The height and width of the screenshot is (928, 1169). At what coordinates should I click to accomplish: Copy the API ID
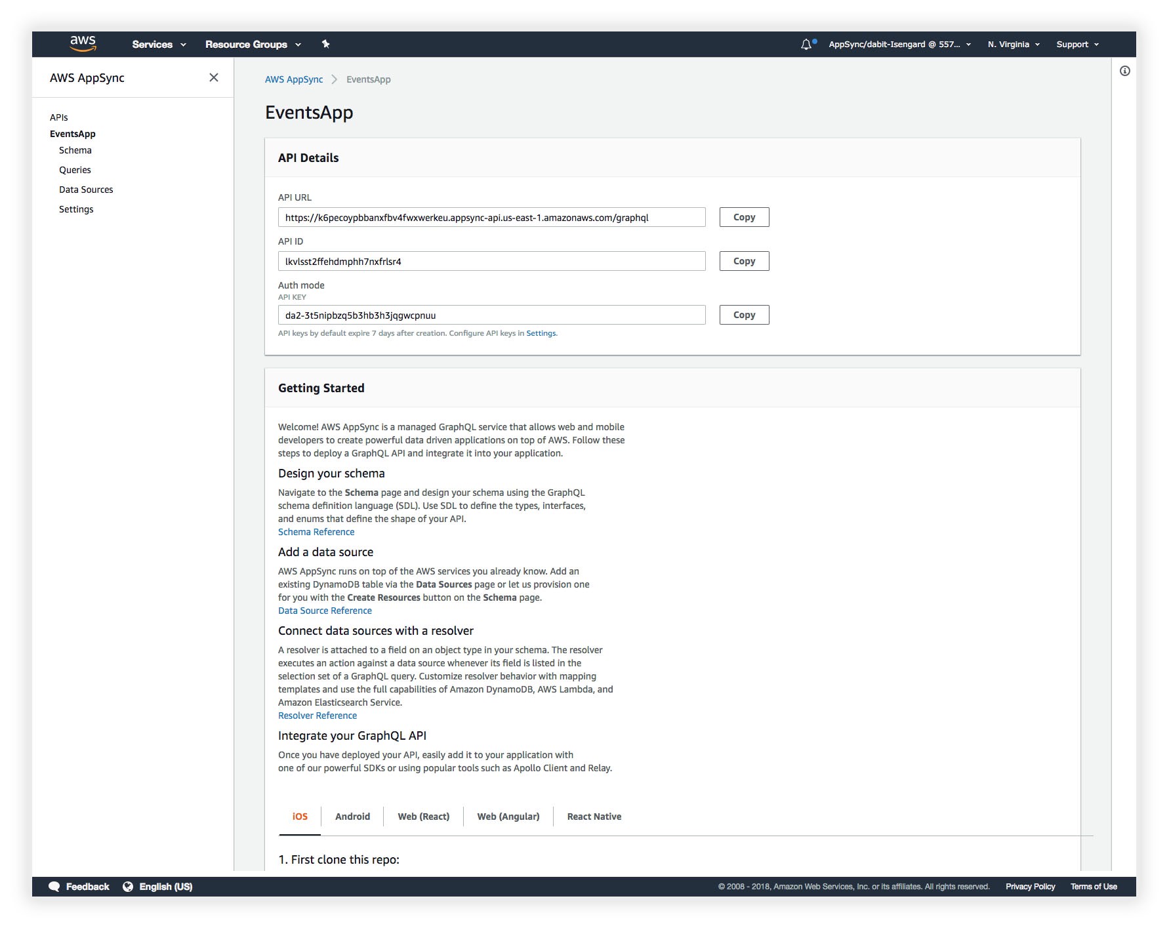pyautogui.click(x=744, y=261)
